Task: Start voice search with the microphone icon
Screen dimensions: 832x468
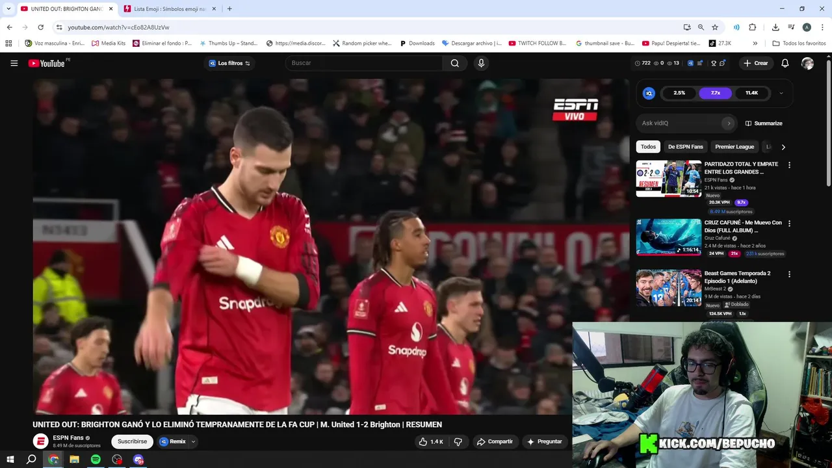Action: pos(481,63)
